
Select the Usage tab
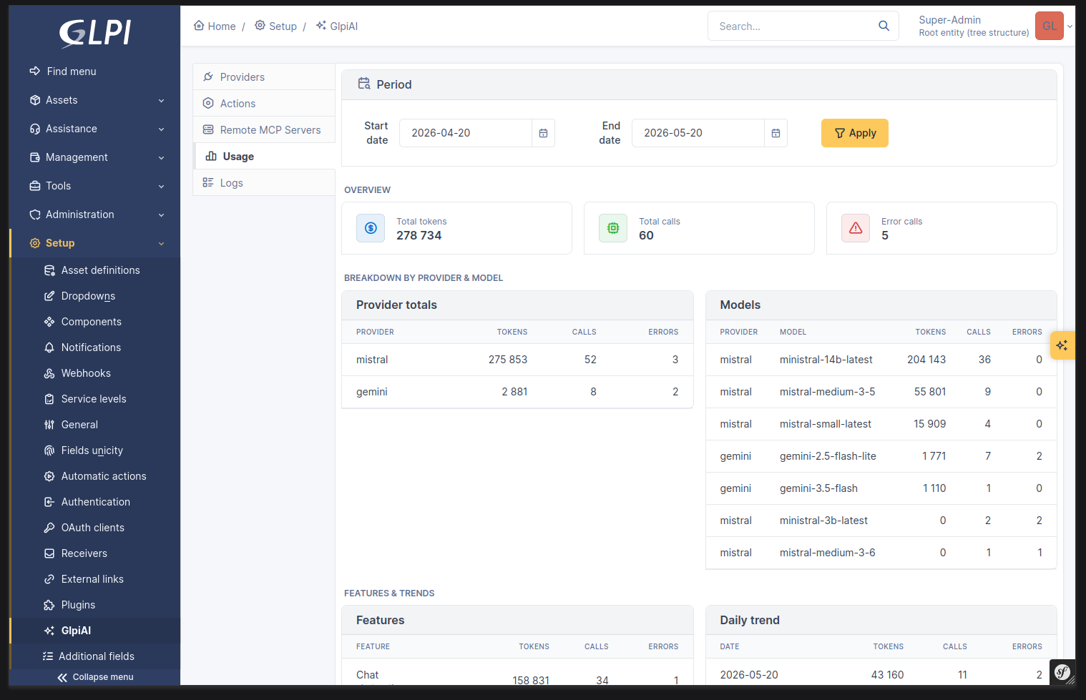pos(264,157)
